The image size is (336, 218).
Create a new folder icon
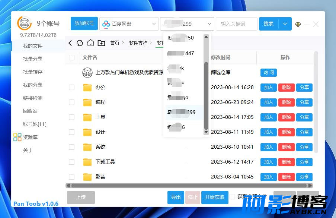(101, 43)
